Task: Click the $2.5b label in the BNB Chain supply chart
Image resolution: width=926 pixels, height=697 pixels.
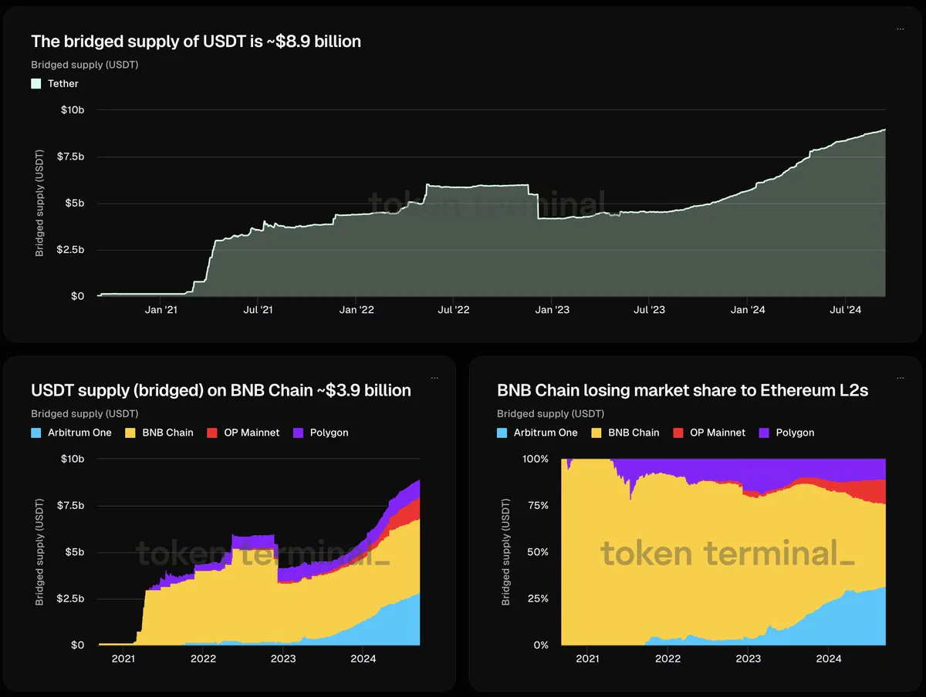Action: [72, 598]
